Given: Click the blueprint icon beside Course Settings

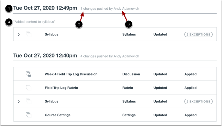Looking at the screenshot, I should point(29,115).
